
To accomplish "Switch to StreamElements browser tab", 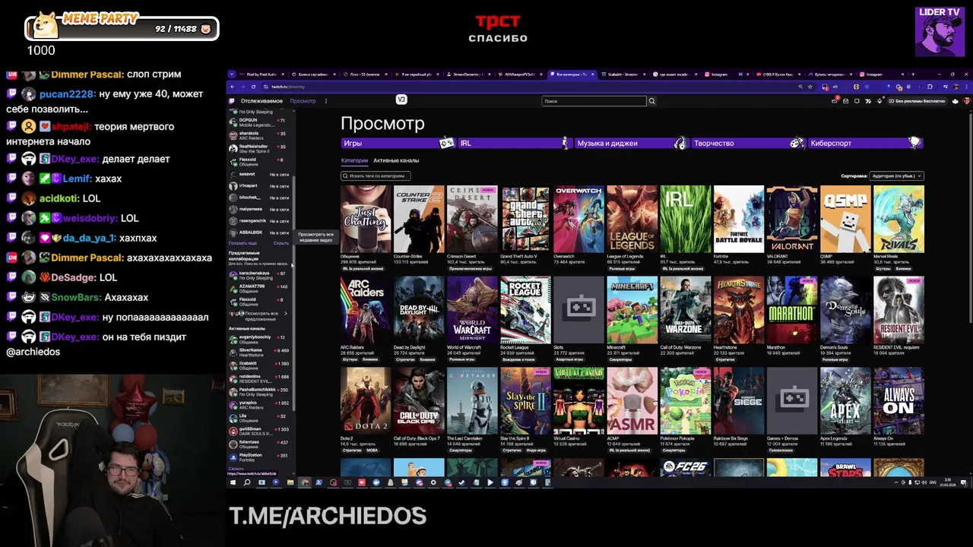I will pyautogui.click(x=470, y=74).
